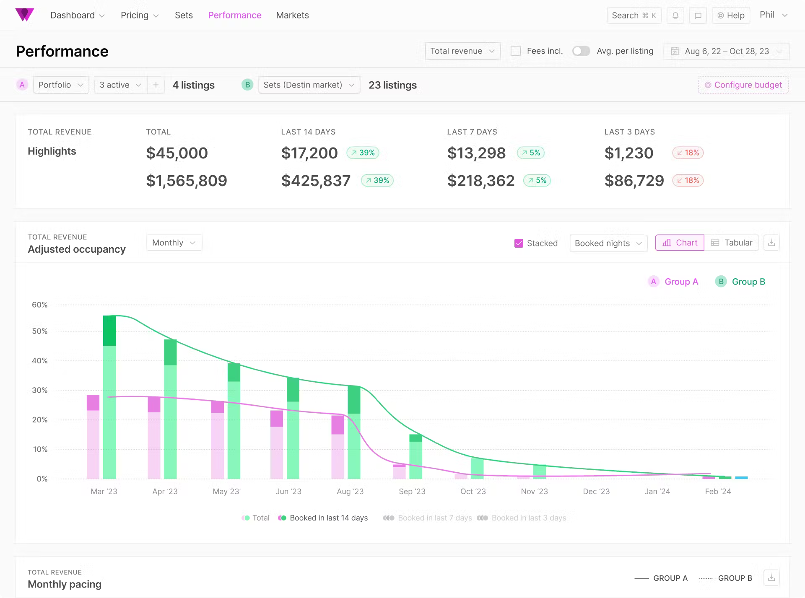Click the help icon in top navigation
Screen dimensions: 805x598
pos(729,15)
